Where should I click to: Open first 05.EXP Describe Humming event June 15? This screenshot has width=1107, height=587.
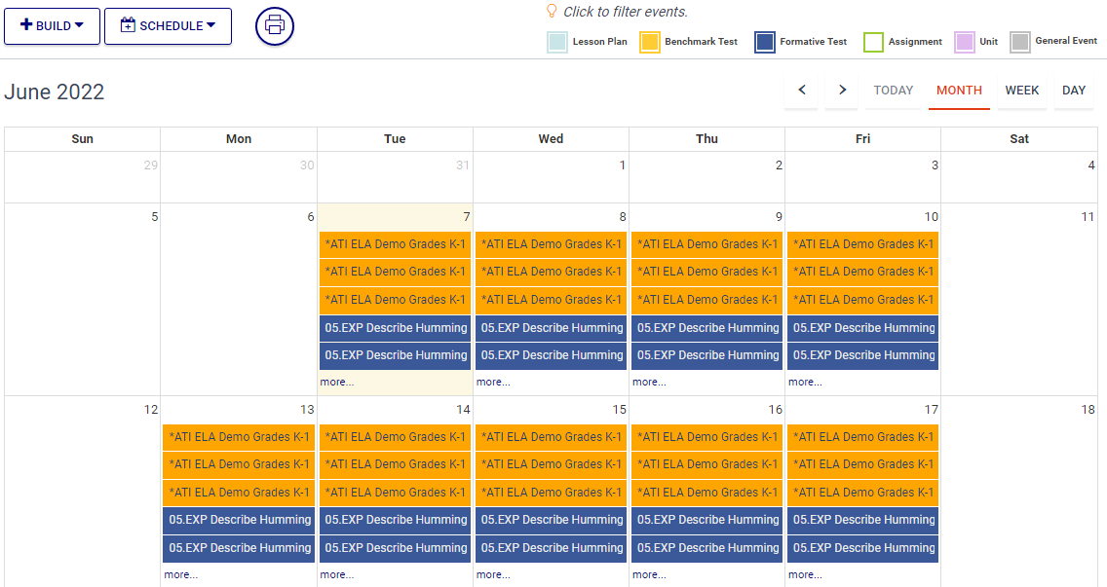[x=551, y=520]
